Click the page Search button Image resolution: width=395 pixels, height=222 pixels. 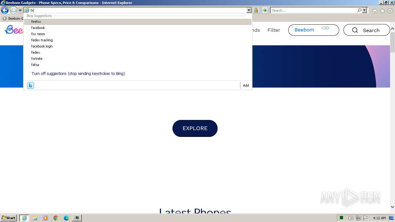point(367,30)
